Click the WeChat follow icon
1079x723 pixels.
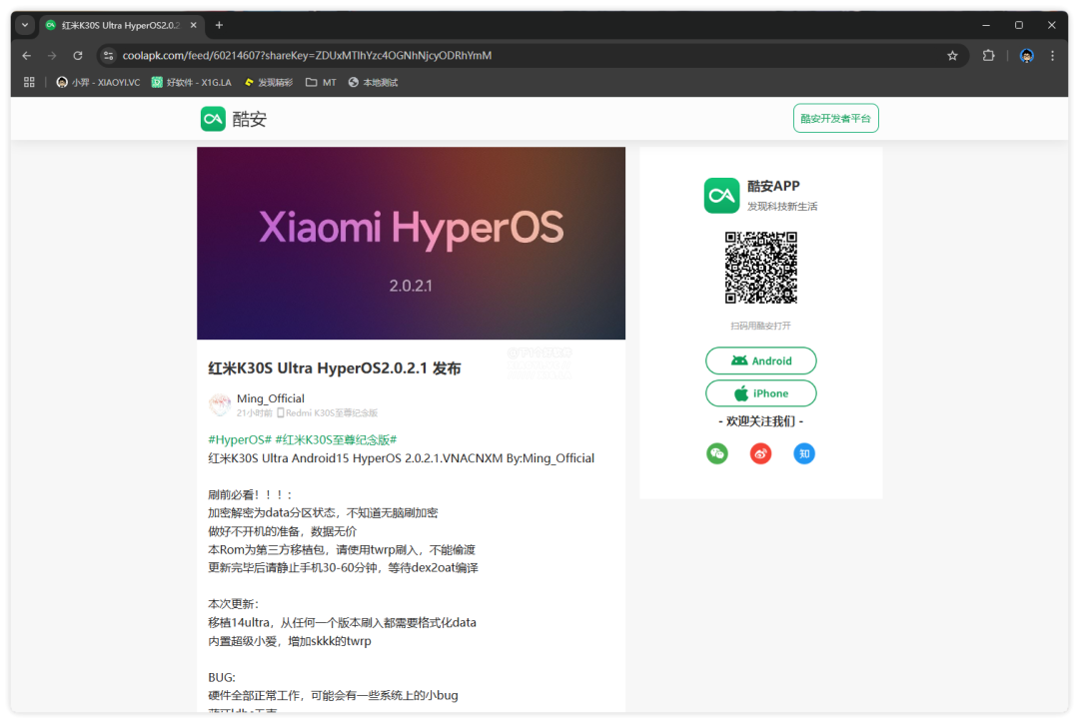[x=717, y=454]
